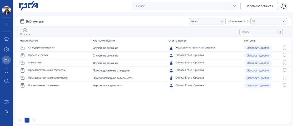The height and width of the screenshot is (126, 293).
Task: Click the logout icon in sidebar
Action: 6,112
